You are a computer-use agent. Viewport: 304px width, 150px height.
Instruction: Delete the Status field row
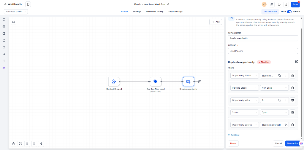click(x=292, y=112)
